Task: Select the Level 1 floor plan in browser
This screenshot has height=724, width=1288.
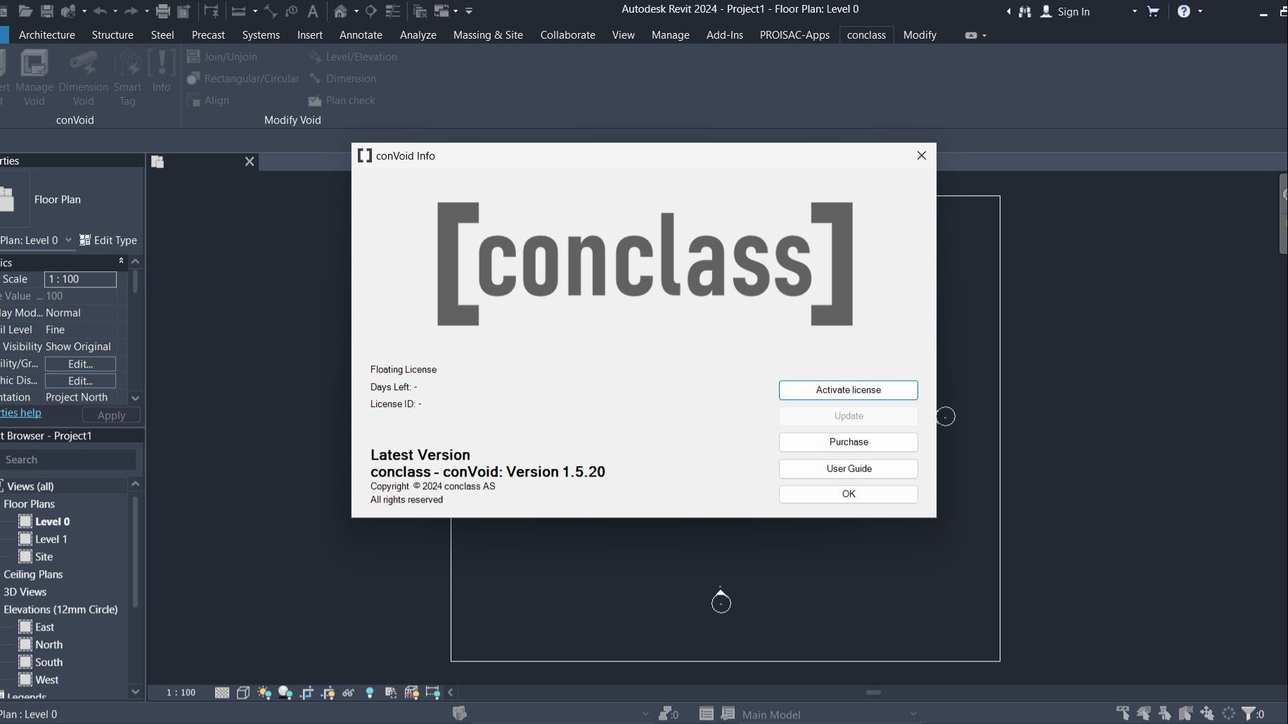Action: coord(51,539)
